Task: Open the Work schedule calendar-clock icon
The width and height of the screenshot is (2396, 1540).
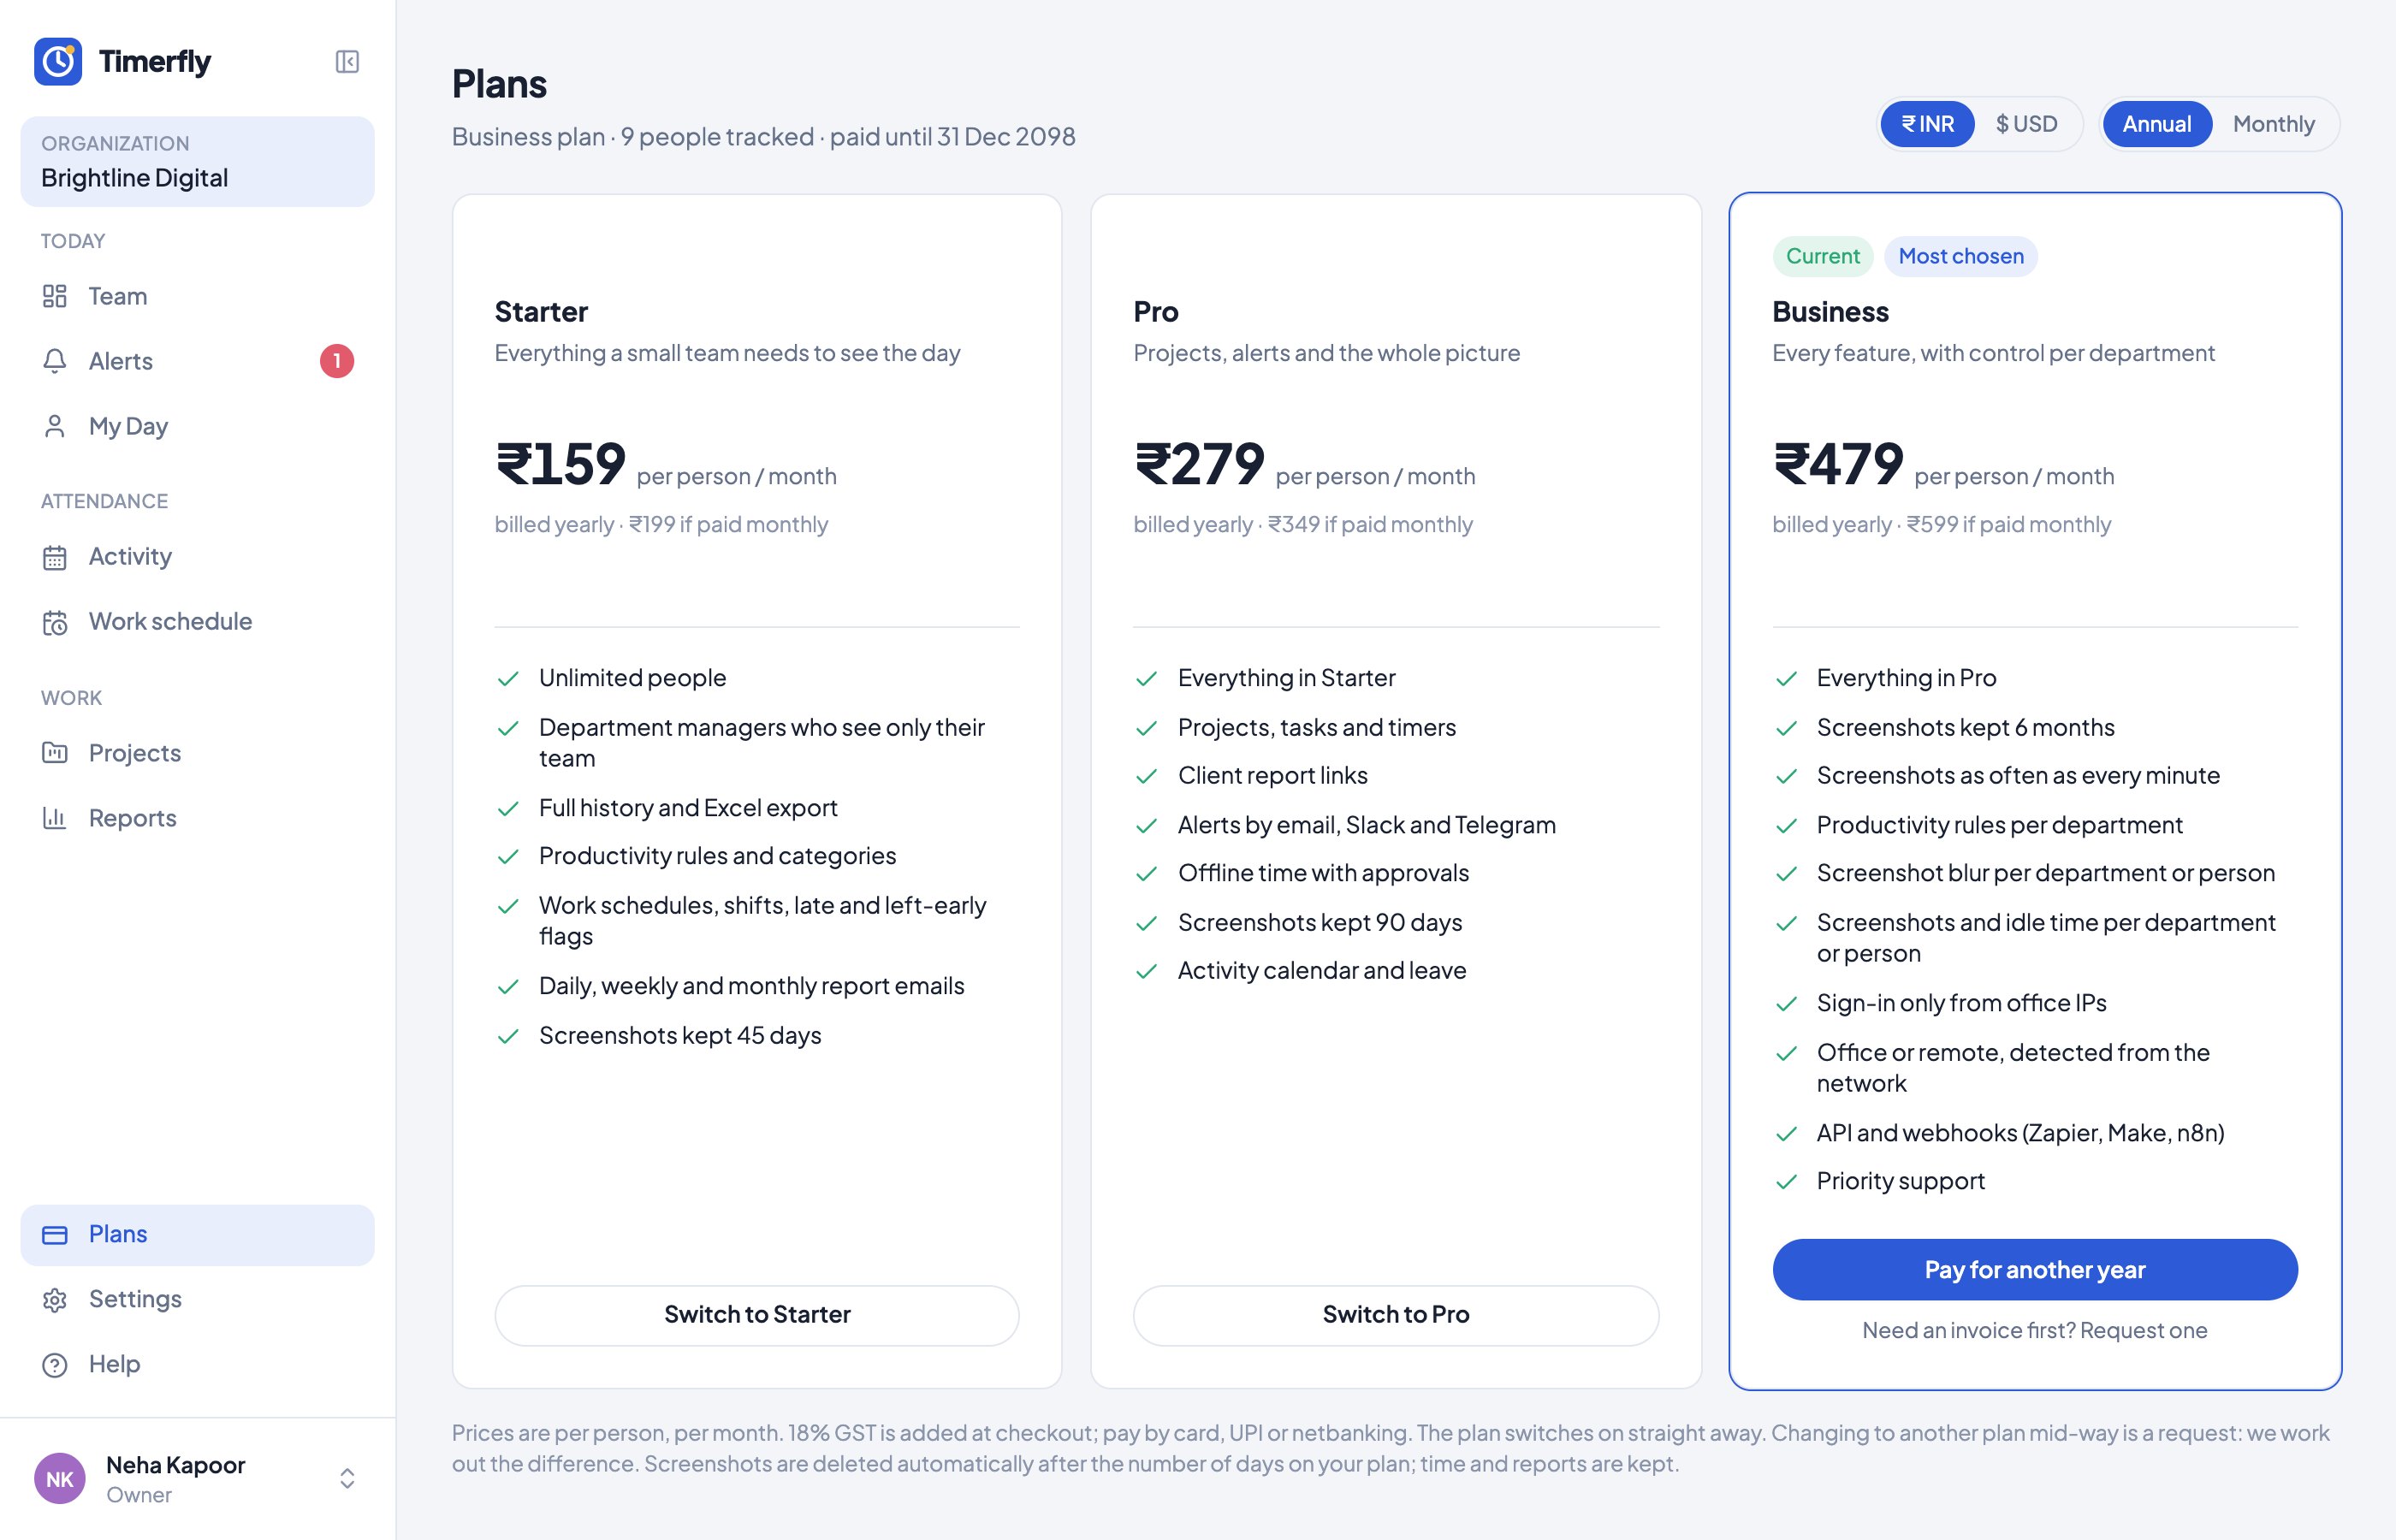Action: coord(55,622)
